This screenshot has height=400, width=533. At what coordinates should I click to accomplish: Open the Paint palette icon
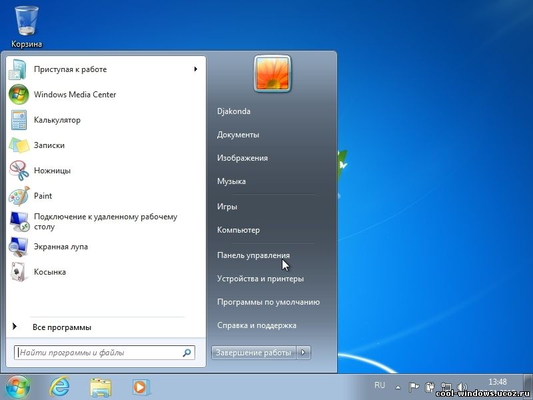click(x=19, y=196)
